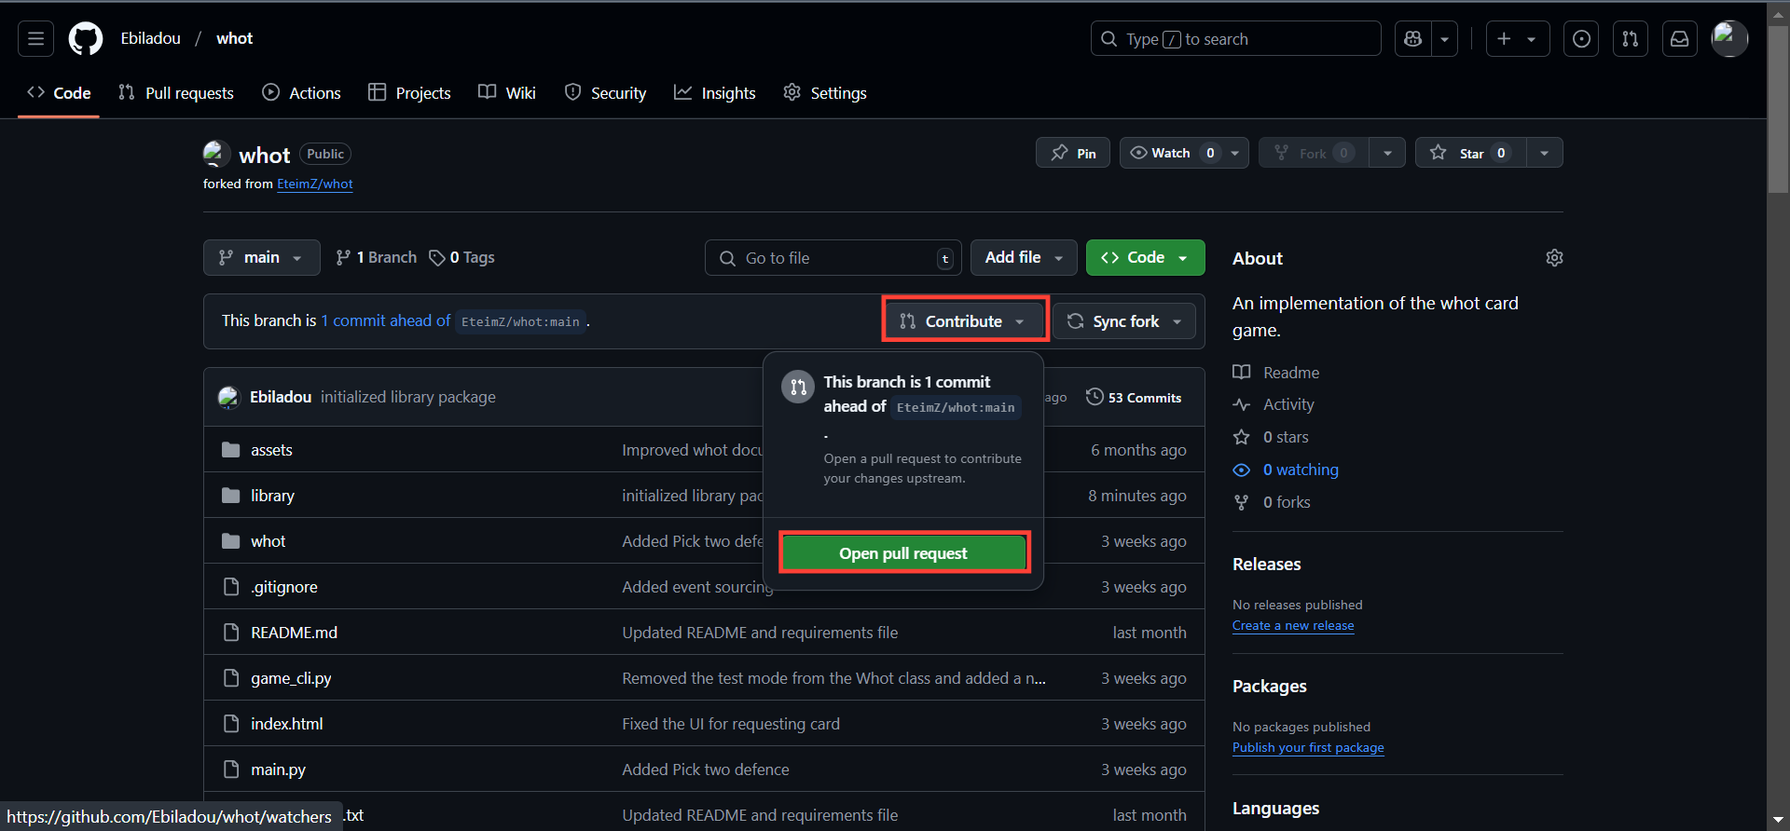The height and width of the screenshot is (831, 1790).
Task: Click the game_cli.py file icon
Action: pyautogui.click(x=231, y=678)
